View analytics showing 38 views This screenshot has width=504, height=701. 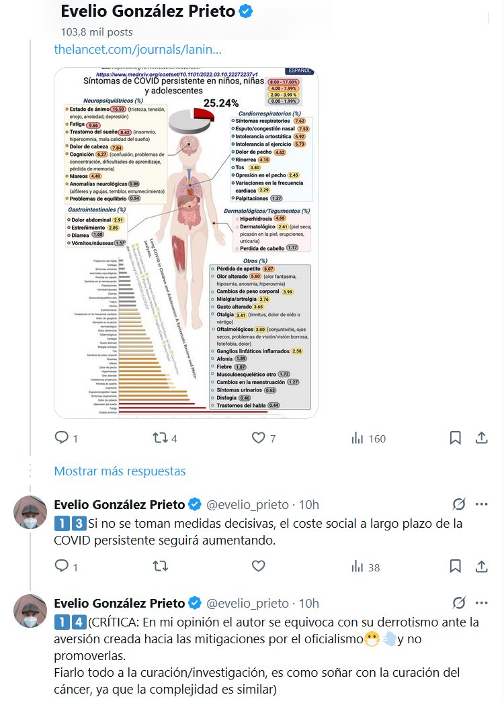click(366, 567)
